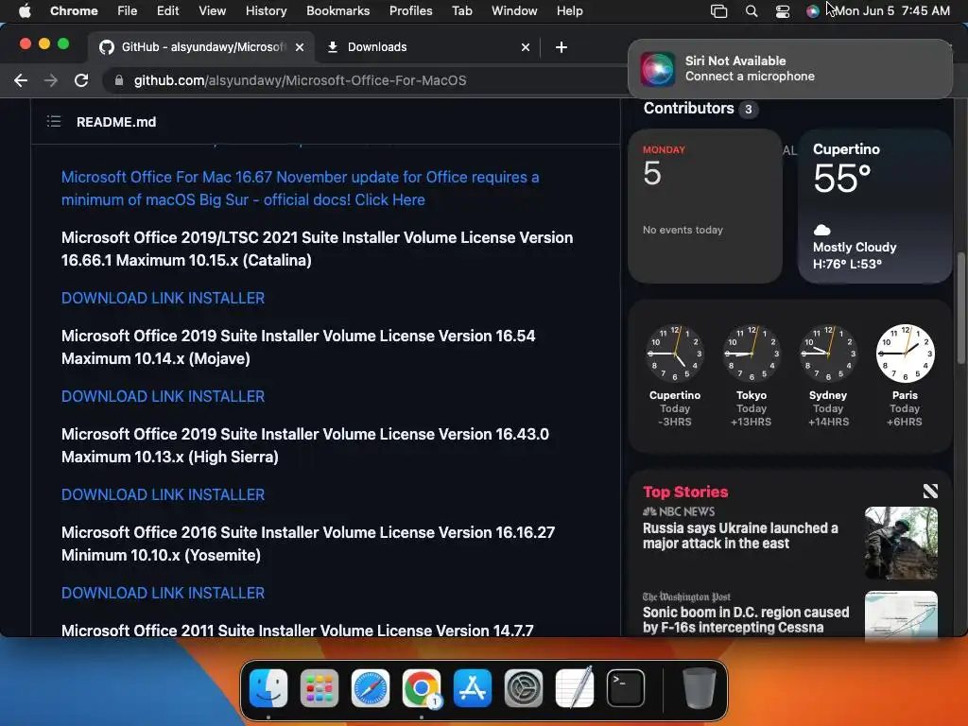Open Stage Manager window icon in menu bar
Screen dimensions: 968x726
pyautogui.click(x=718, y=10)
